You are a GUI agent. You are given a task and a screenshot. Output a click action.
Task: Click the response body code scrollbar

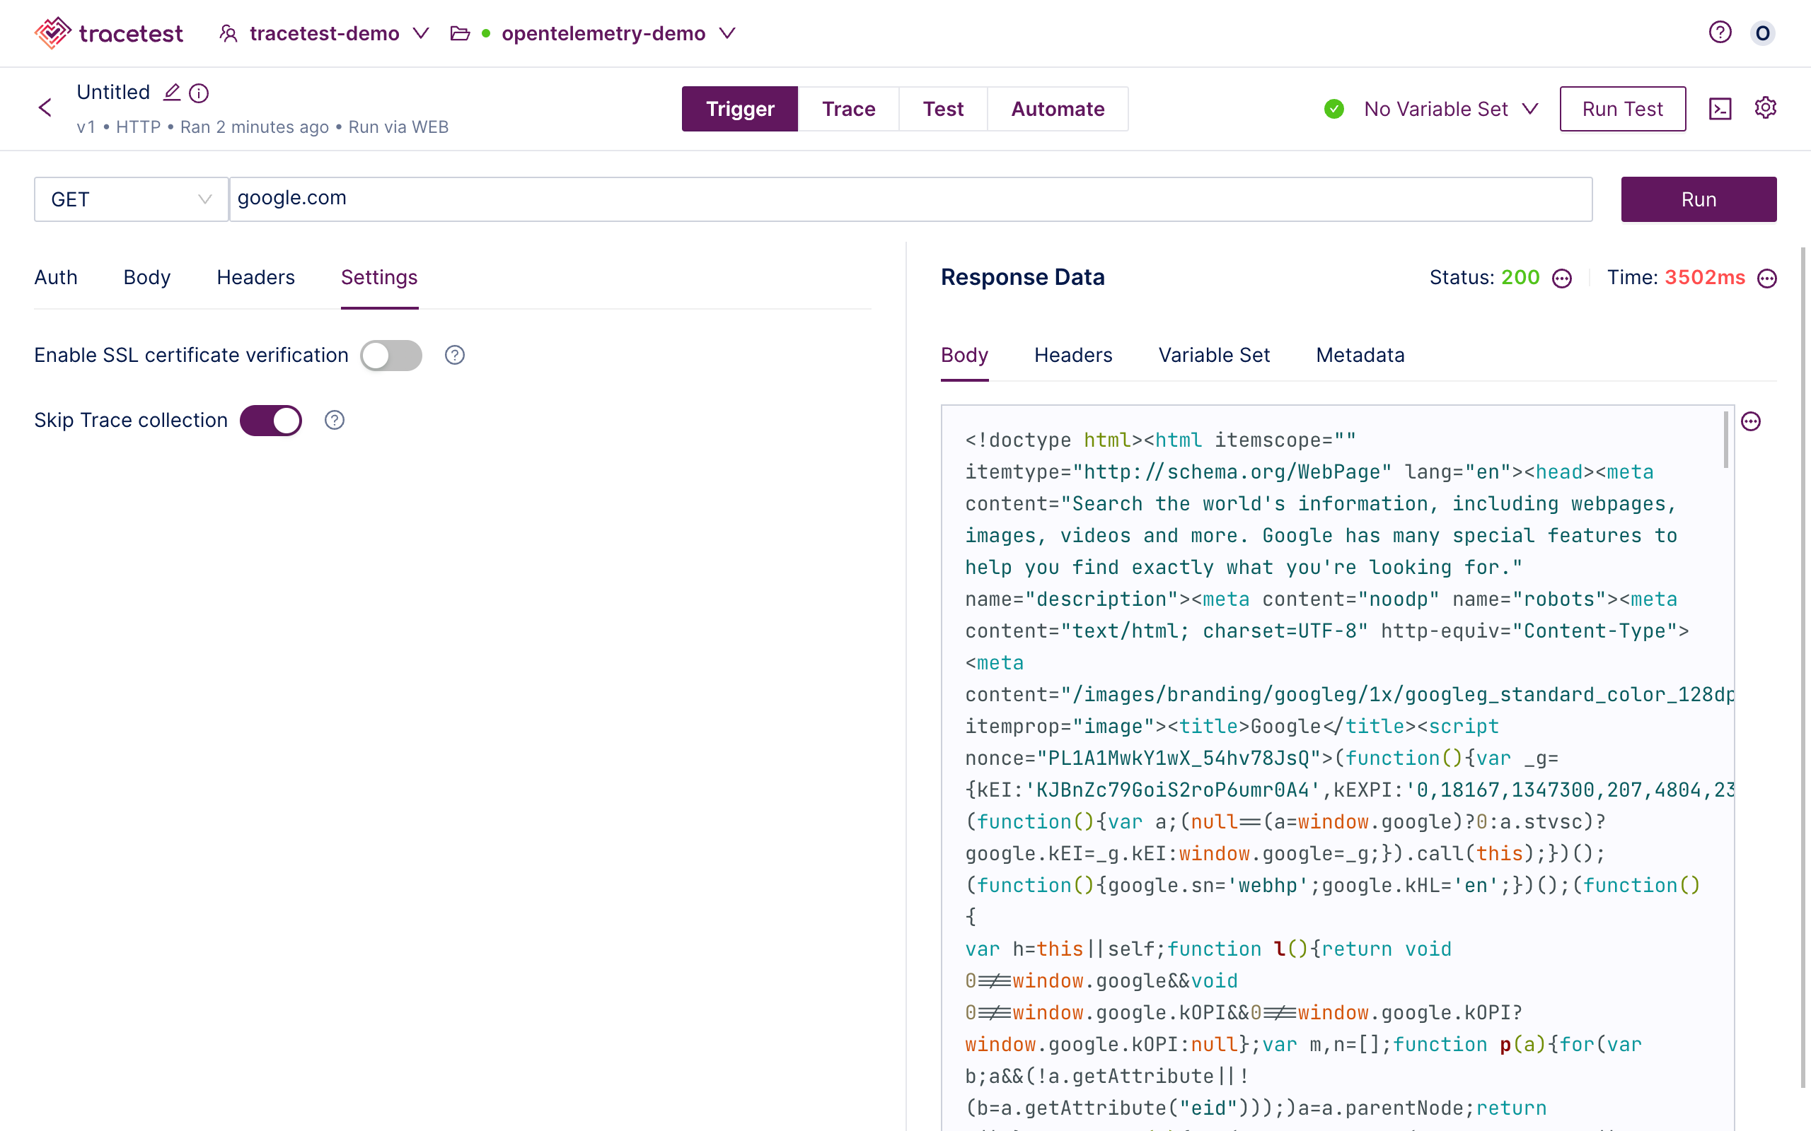(1725, 439)
